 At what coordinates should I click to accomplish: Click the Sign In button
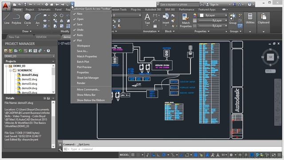point(212,4)
